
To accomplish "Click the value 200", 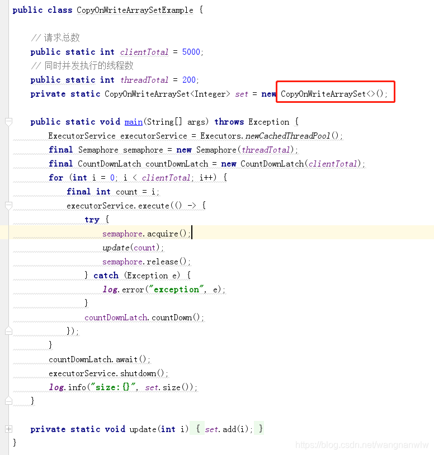I will pyautogui.click(x=188, y=80).
